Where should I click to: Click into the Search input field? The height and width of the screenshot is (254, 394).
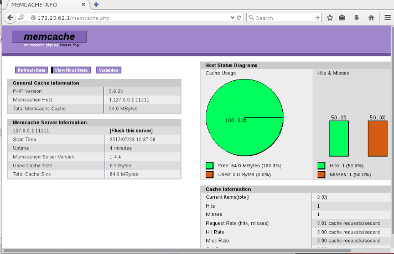pos(284,18)
